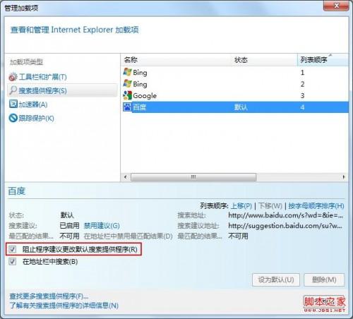Select the Search Providers magnifier icon
The width and height of the screenshot is (353, 319).
(x=13, y=90)
